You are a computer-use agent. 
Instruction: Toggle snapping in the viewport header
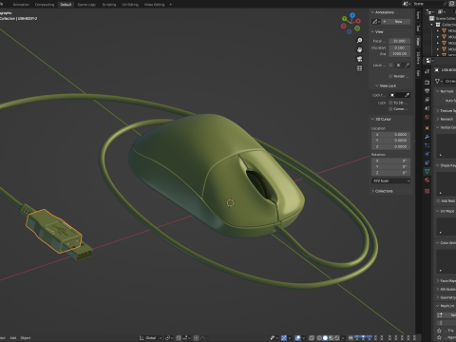(x=179, y=338)
